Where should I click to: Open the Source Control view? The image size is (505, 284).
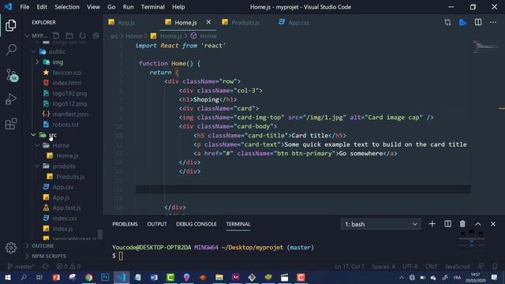12,75
